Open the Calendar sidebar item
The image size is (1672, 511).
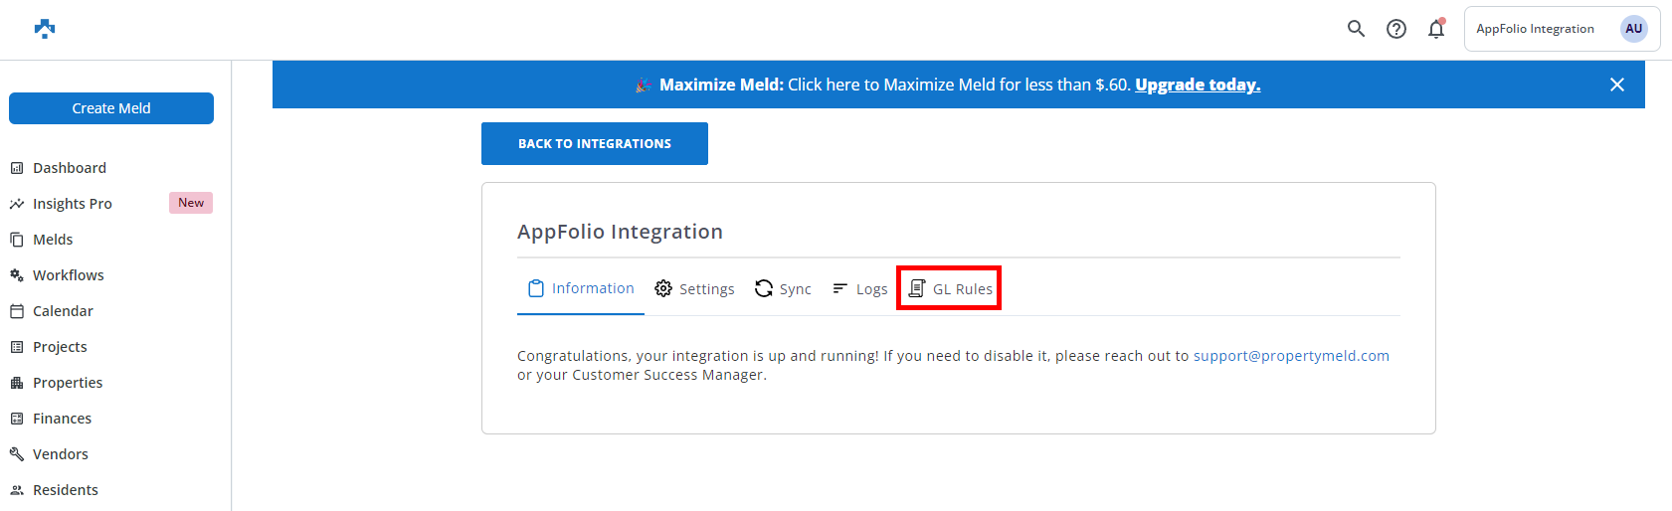pos(63,311)
